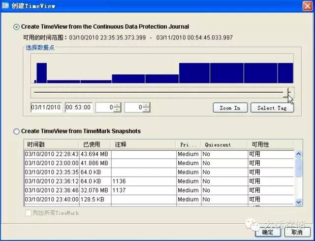Viewport: 315px width, 241px height.
Task: Click the 取消 button
Action: [297, 232]
